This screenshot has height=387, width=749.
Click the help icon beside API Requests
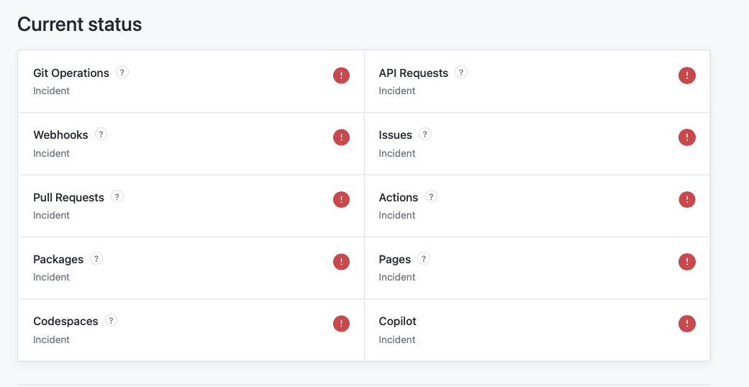coord(461,73)
